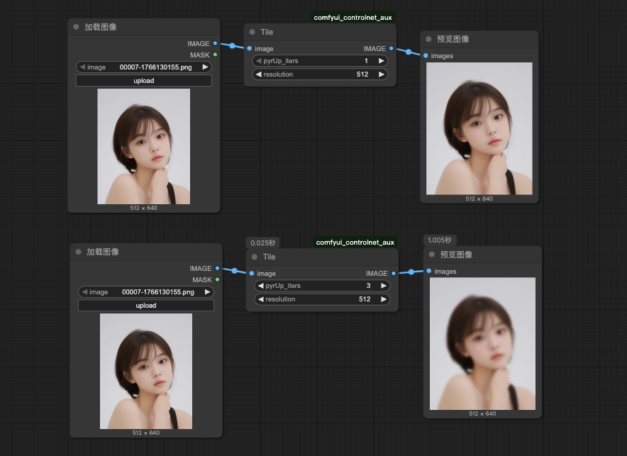The height and width of the screenshot is (456, 627).
Task: Click the bottom load node's MASK output port
Action: (x=217, y=279)
